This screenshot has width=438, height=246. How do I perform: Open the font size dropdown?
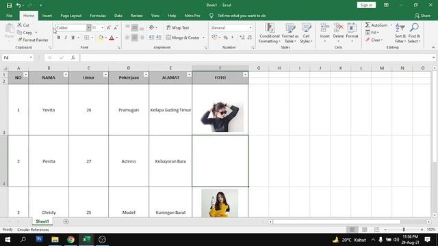pyautogui.click(x=102, y=27)
